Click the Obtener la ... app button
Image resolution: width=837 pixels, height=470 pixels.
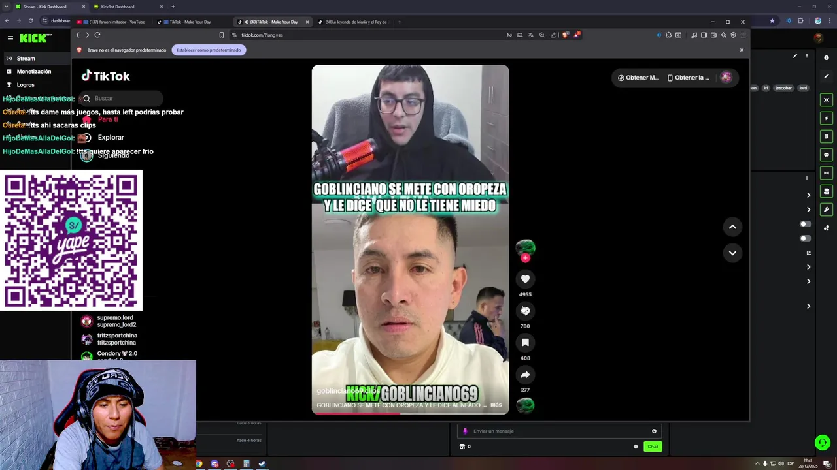[689, 78]
